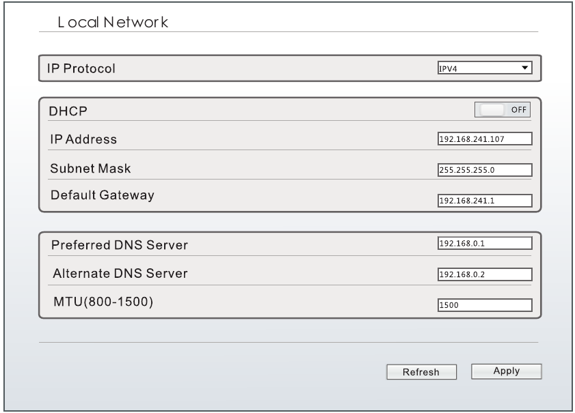
Task: Select the Subnet Mask input field
Action: tap(485, 169)
